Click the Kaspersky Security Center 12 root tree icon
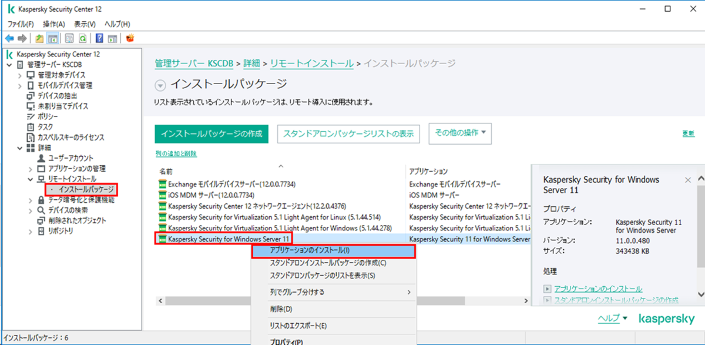Image resolution: width=705 pixels, height=345 pixels. coord(10,54)
